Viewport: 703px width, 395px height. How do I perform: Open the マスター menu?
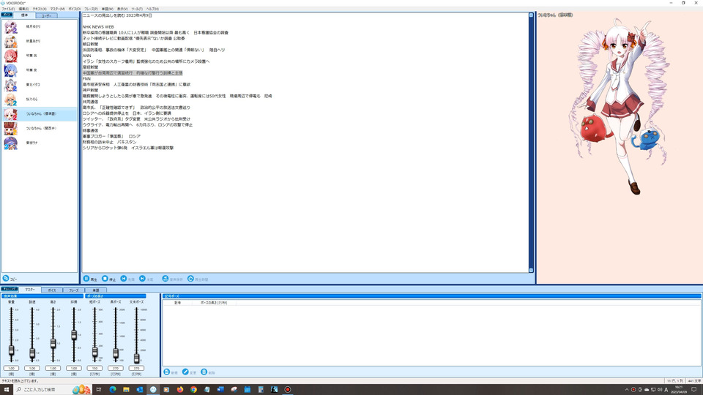(57, 9)
